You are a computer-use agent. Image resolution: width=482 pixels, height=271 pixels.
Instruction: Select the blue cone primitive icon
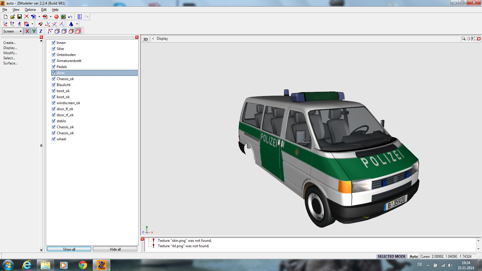(71, 24)
